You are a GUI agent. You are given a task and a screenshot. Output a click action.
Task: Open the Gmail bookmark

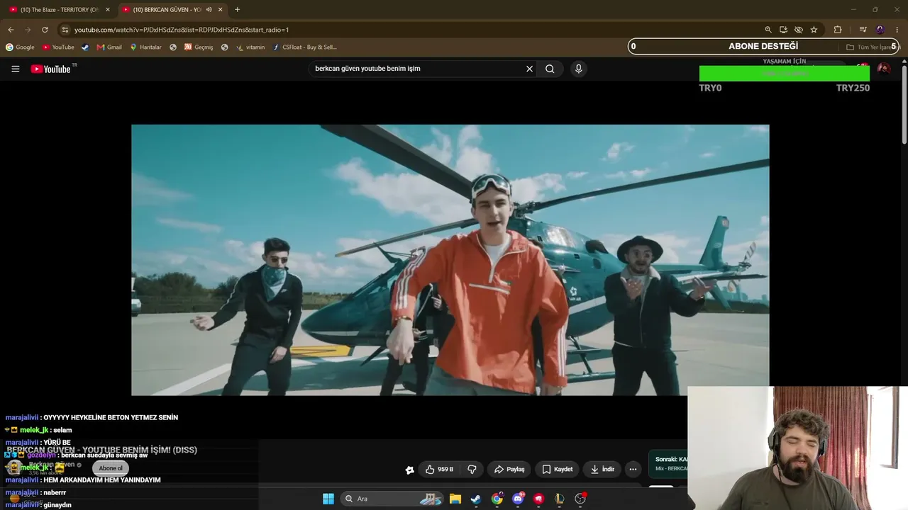pos(109,47)
